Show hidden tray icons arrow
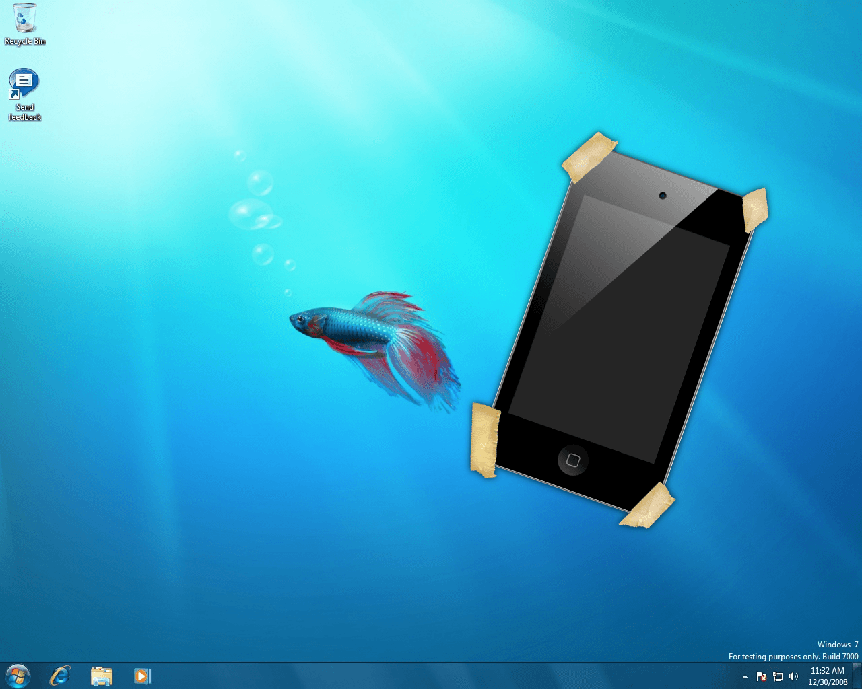Screen dimensions: 862x689 [745, 676]
